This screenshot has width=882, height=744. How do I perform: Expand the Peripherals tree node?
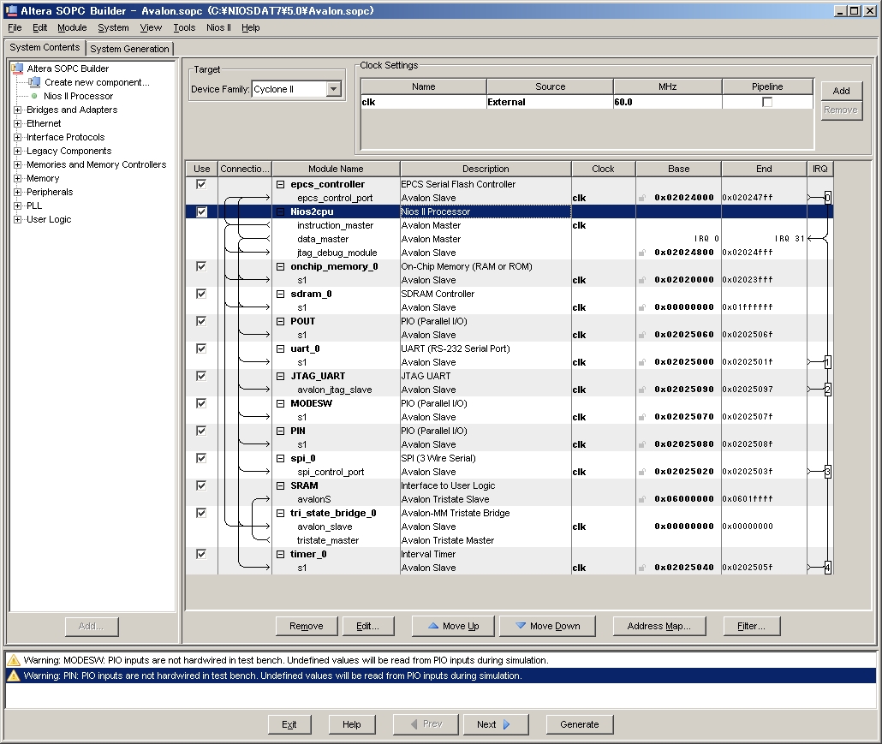(x=18, y=192)
